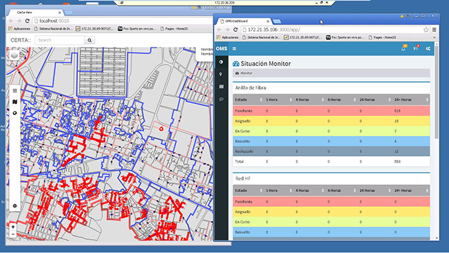Sort Red HF table by 1 Hora

coord(279,190)
